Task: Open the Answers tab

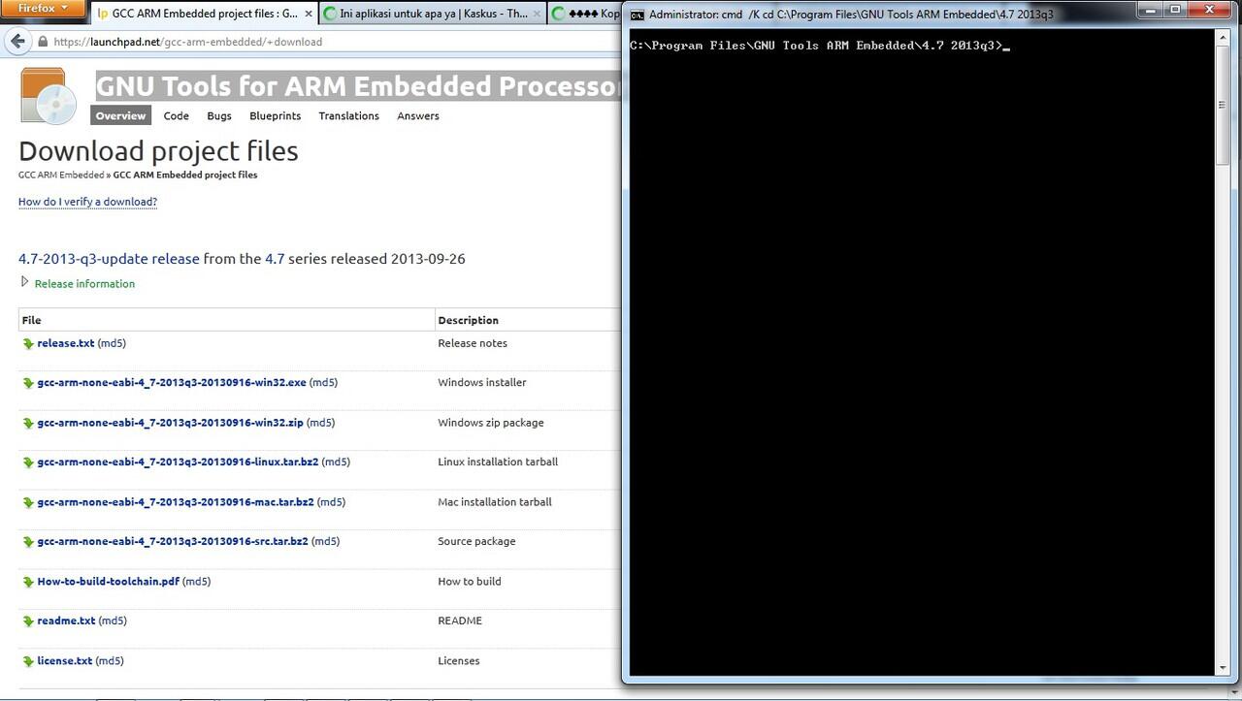Action: (418, 115)
